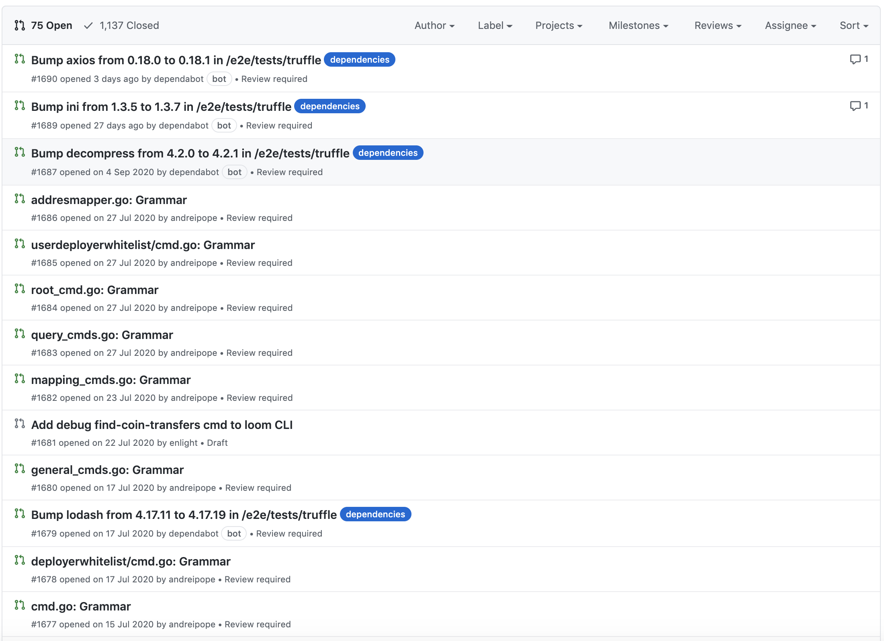
Task: Click the dependencies label on the axios PR
Action: (360, 60)
